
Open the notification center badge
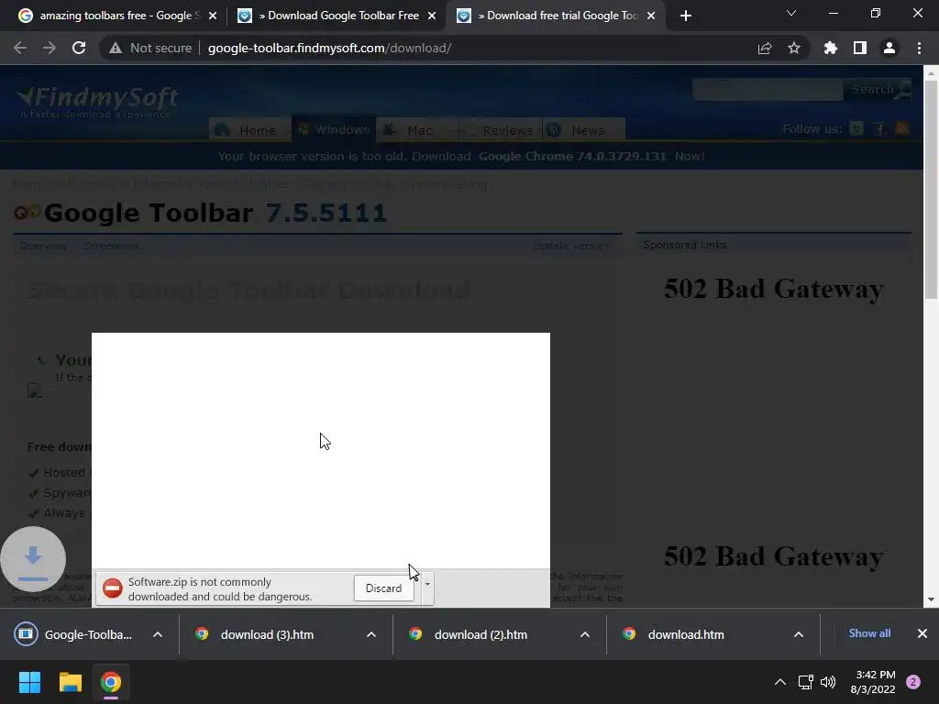click(913, 682)
